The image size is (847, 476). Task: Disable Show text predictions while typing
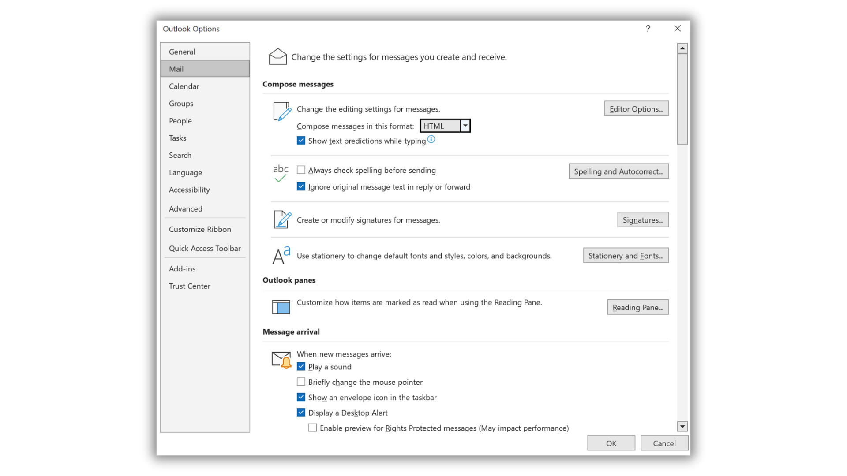pos(301,141)
